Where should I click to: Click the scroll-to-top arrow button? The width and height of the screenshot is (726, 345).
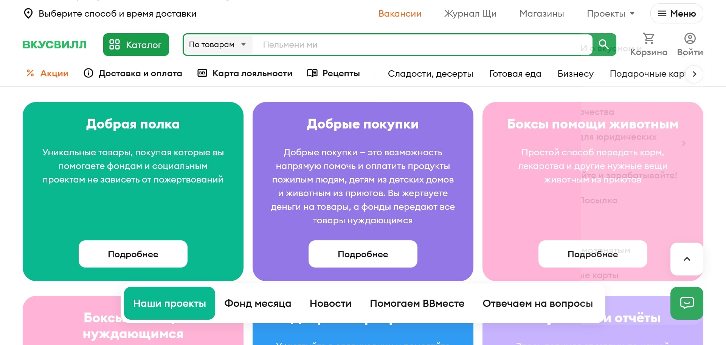pos(686,259)
